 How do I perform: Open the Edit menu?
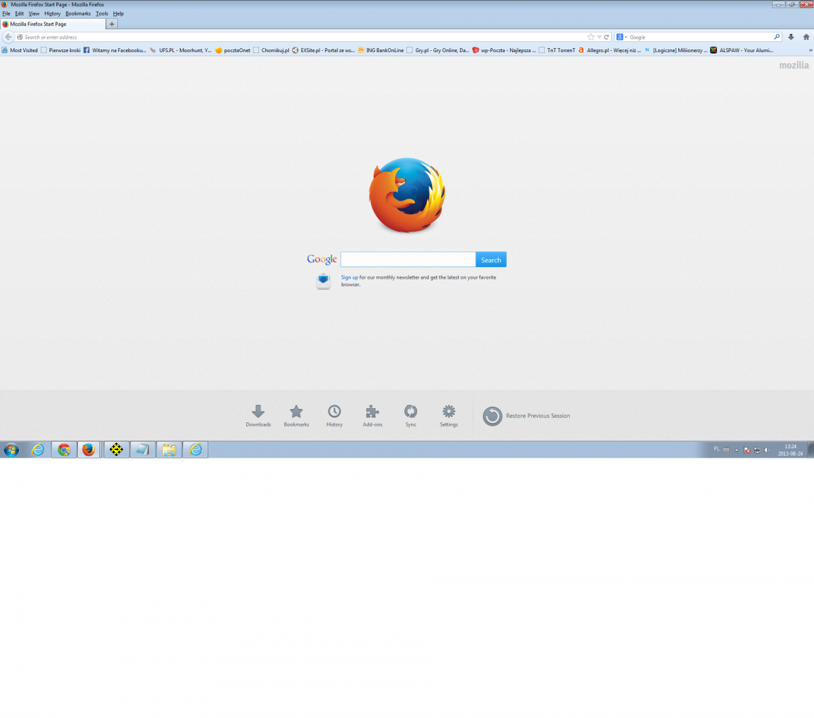pyautogui.click(x=20, y=14)
